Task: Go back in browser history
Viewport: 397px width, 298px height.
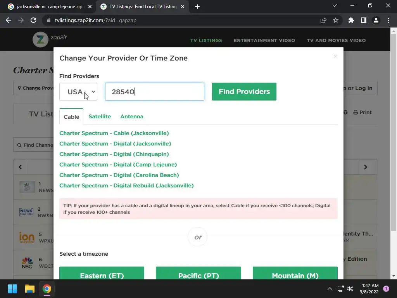Action: pyautogui.click(x=9, y=20)
